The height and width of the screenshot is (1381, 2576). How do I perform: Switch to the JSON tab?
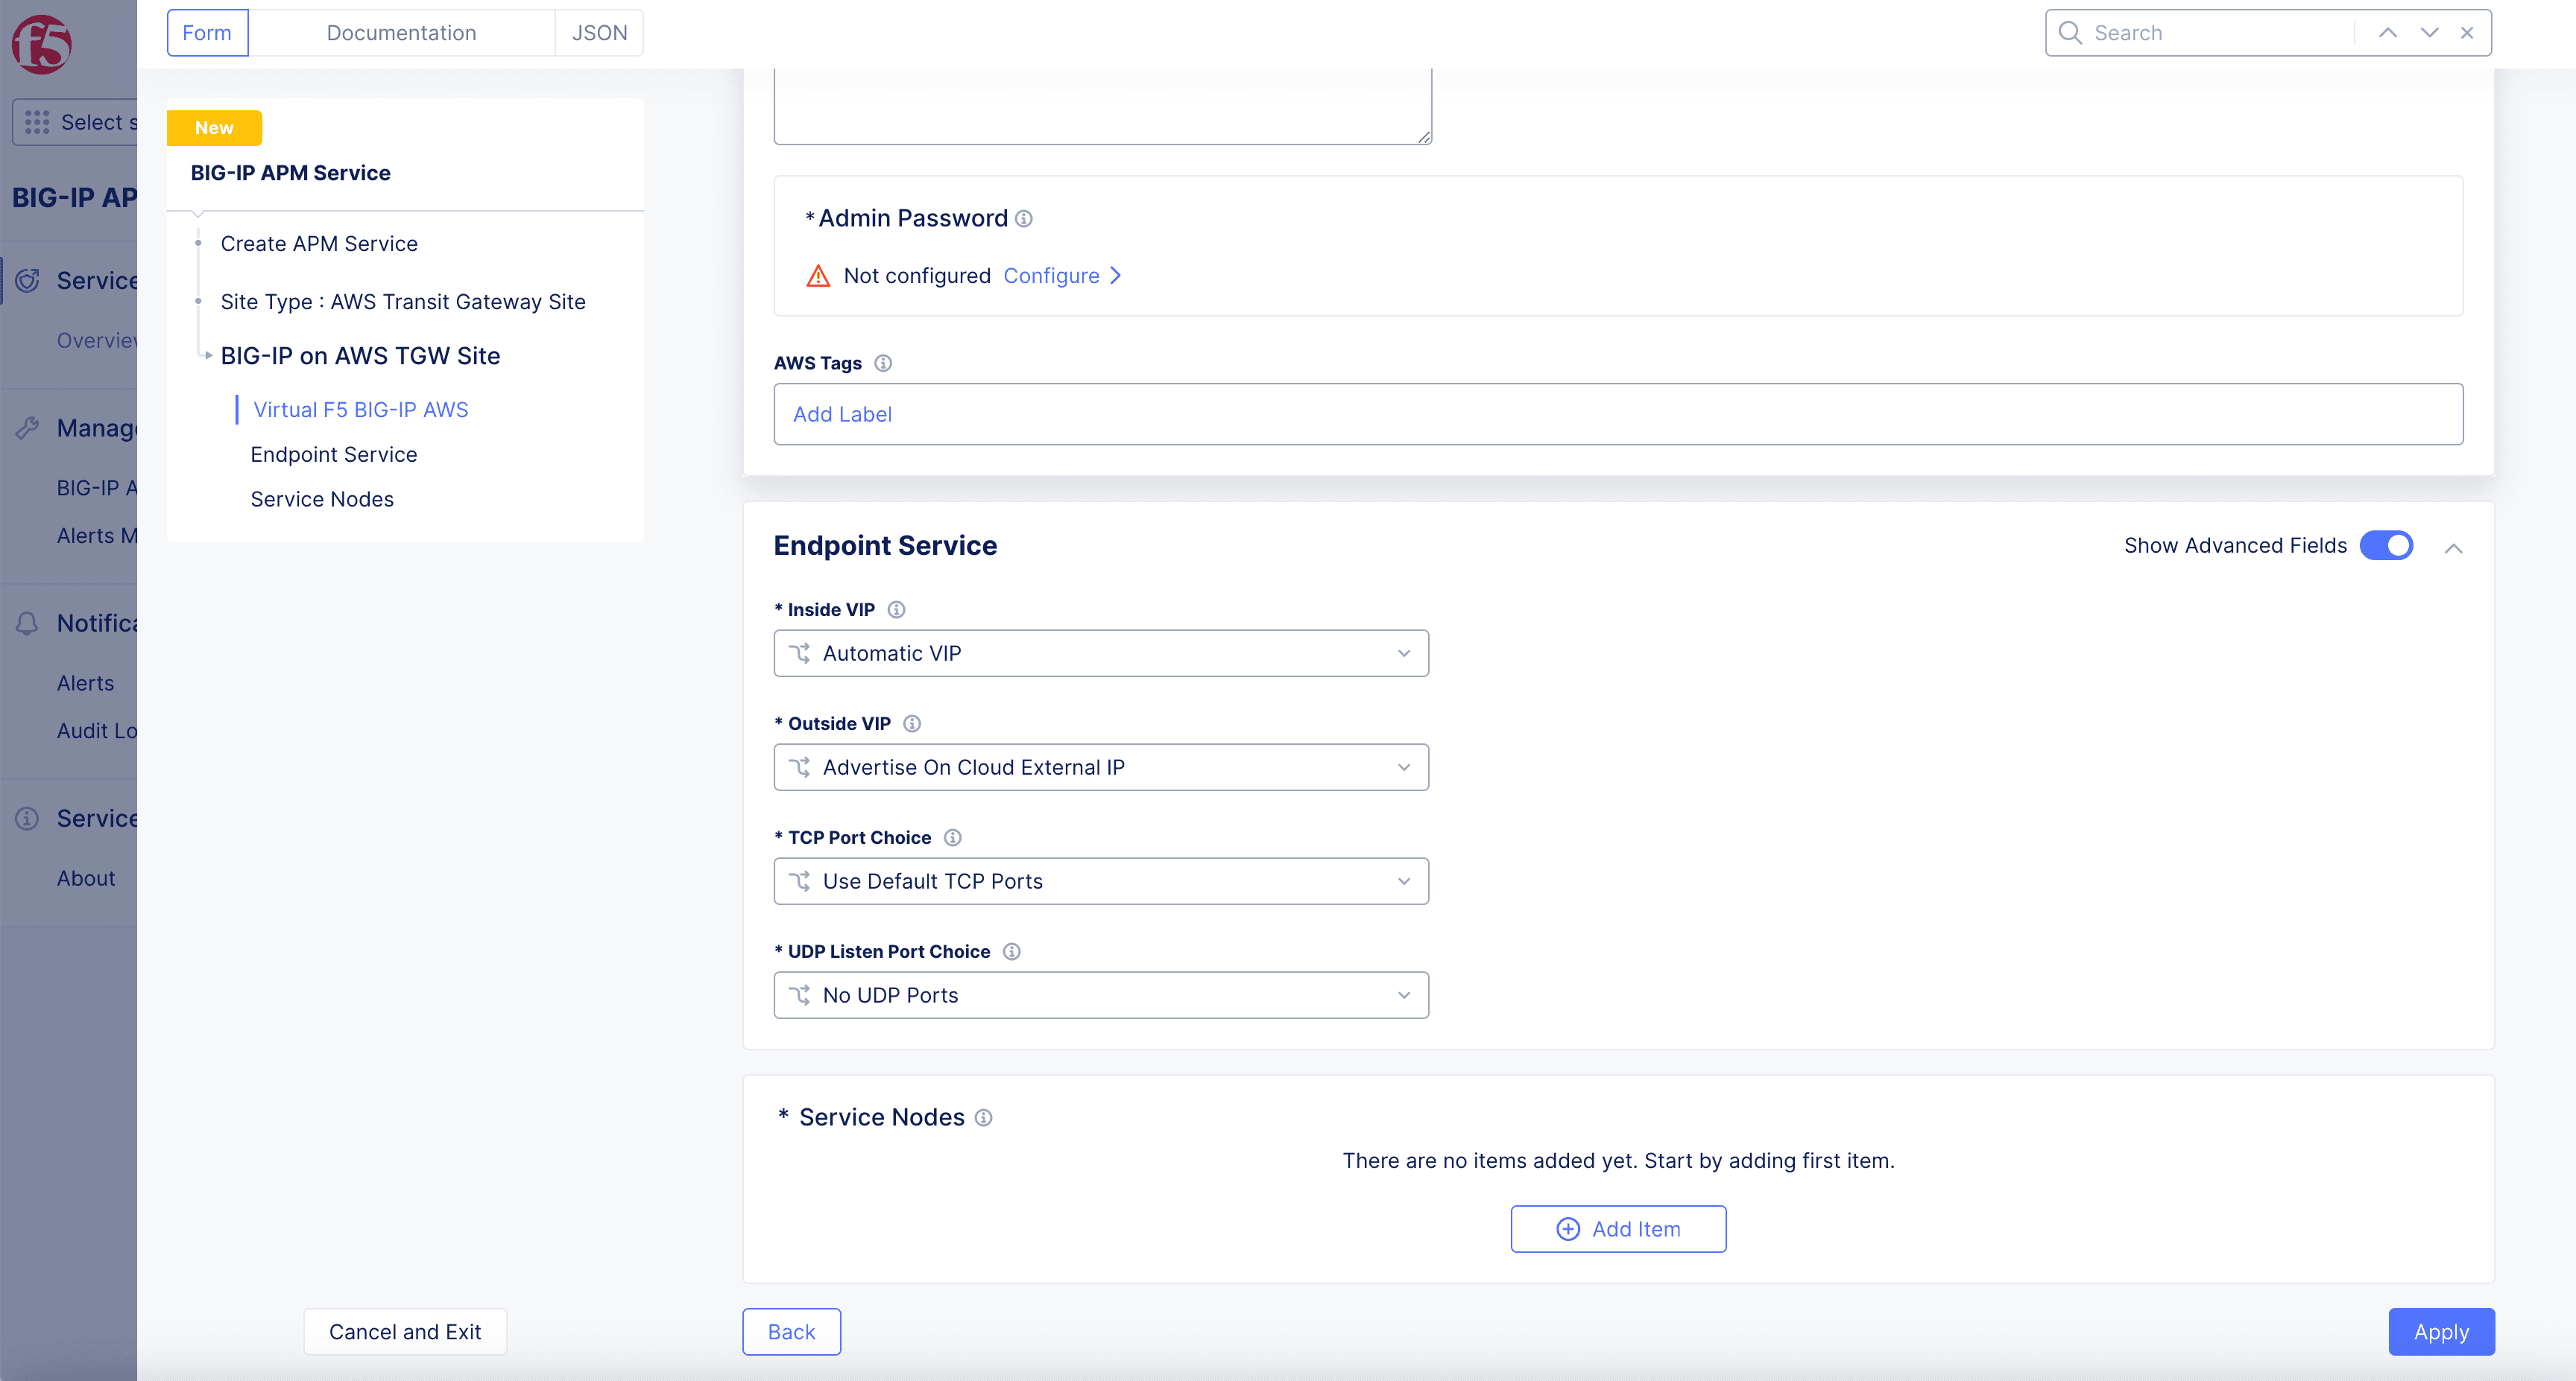pos(599,33)
